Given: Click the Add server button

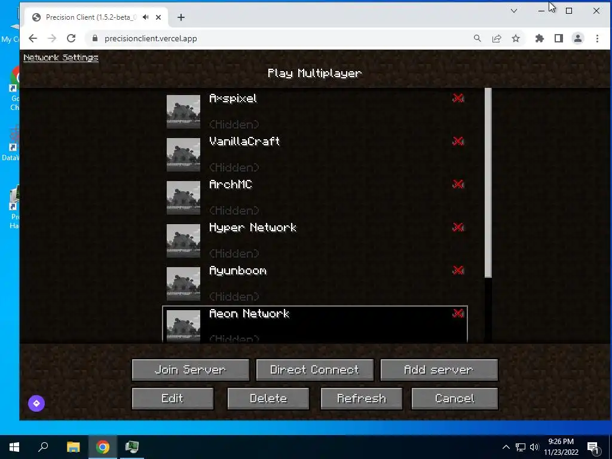Looking at the screenshot, I should click(439, 369).
